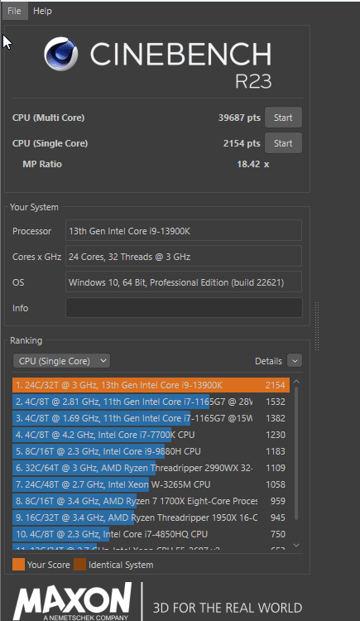Click the OS field showing Windows 10
The width and height of the screenshot is (360, 621).
pyautogui.click(x=184, y=282)
